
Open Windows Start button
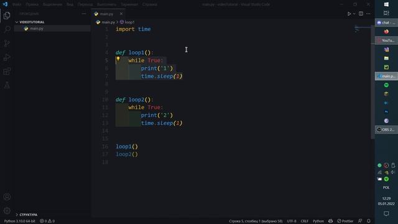point(386,4)
